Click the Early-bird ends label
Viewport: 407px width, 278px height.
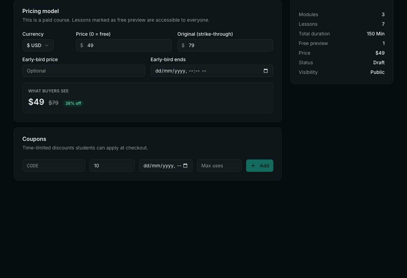point(168,59)
